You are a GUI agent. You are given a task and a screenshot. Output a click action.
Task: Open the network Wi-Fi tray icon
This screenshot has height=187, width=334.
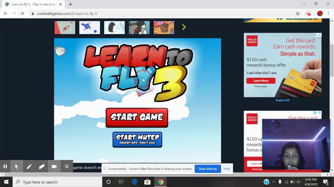point(287,182)
